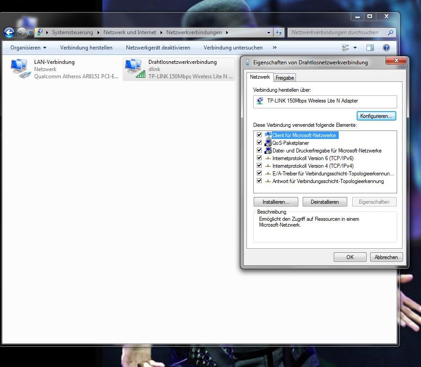Show more toolbar commands chevron
The height and width of the screenshot is (367, 421).
[275, 48]
